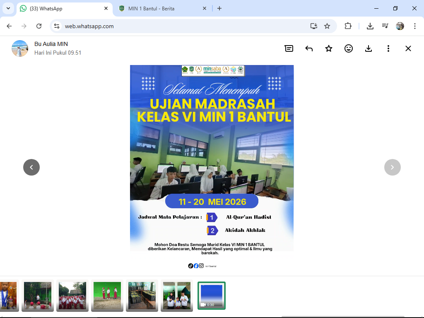Image resolution: width=424 pixels, height=318 pixels.
Task: Select the green-screen children thumbnail
Action: coord(107,296)
